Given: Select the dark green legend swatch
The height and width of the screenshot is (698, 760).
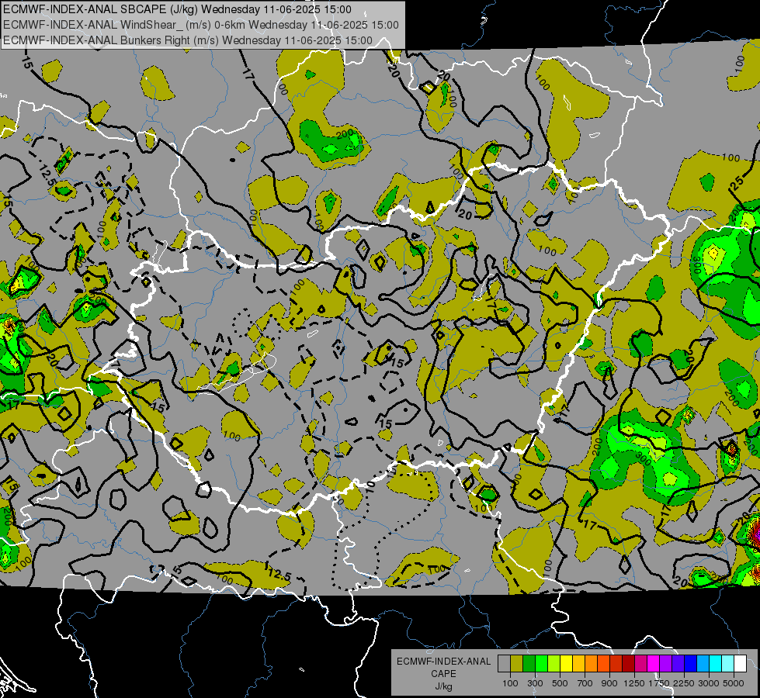Looking at the screenshot, I should (529, 664).
